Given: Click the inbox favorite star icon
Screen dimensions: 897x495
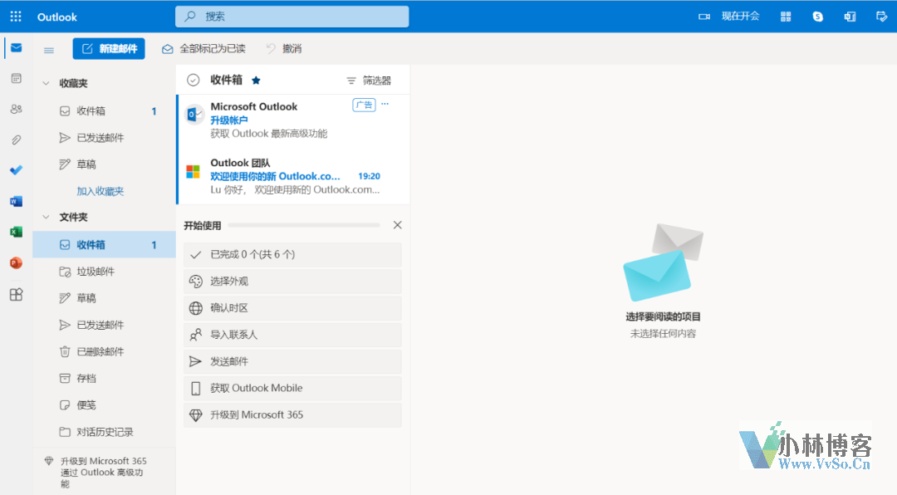Looking at the screenshot, I should tap(257, 80).
